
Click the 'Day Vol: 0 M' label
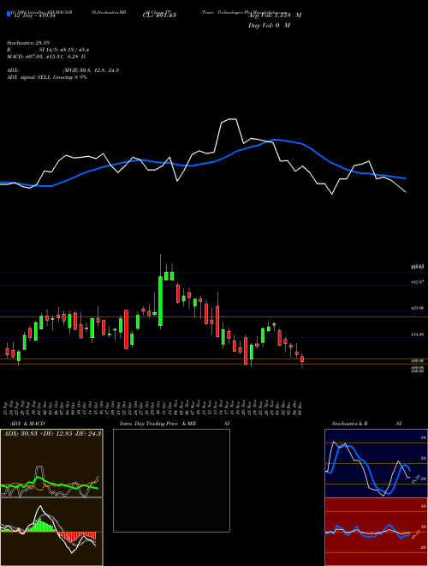[x=269, y=25]
